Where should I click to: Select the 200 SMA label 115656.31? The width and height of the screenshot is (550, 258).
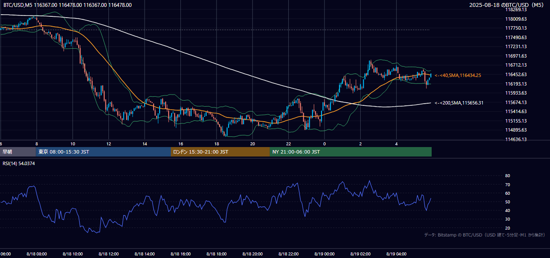tap(459, 103)
